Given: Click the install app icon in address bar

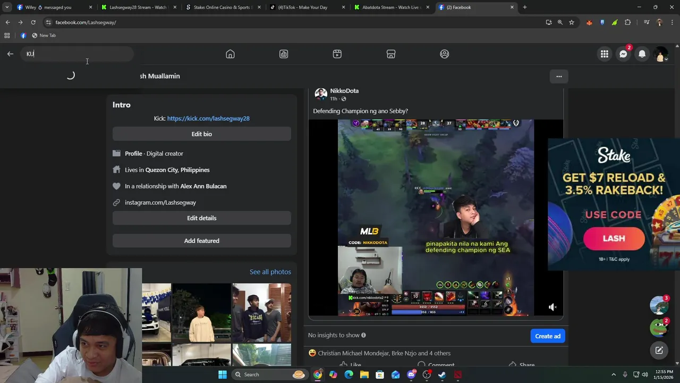Looking at the screenshot, I should (x=549, y=22).
